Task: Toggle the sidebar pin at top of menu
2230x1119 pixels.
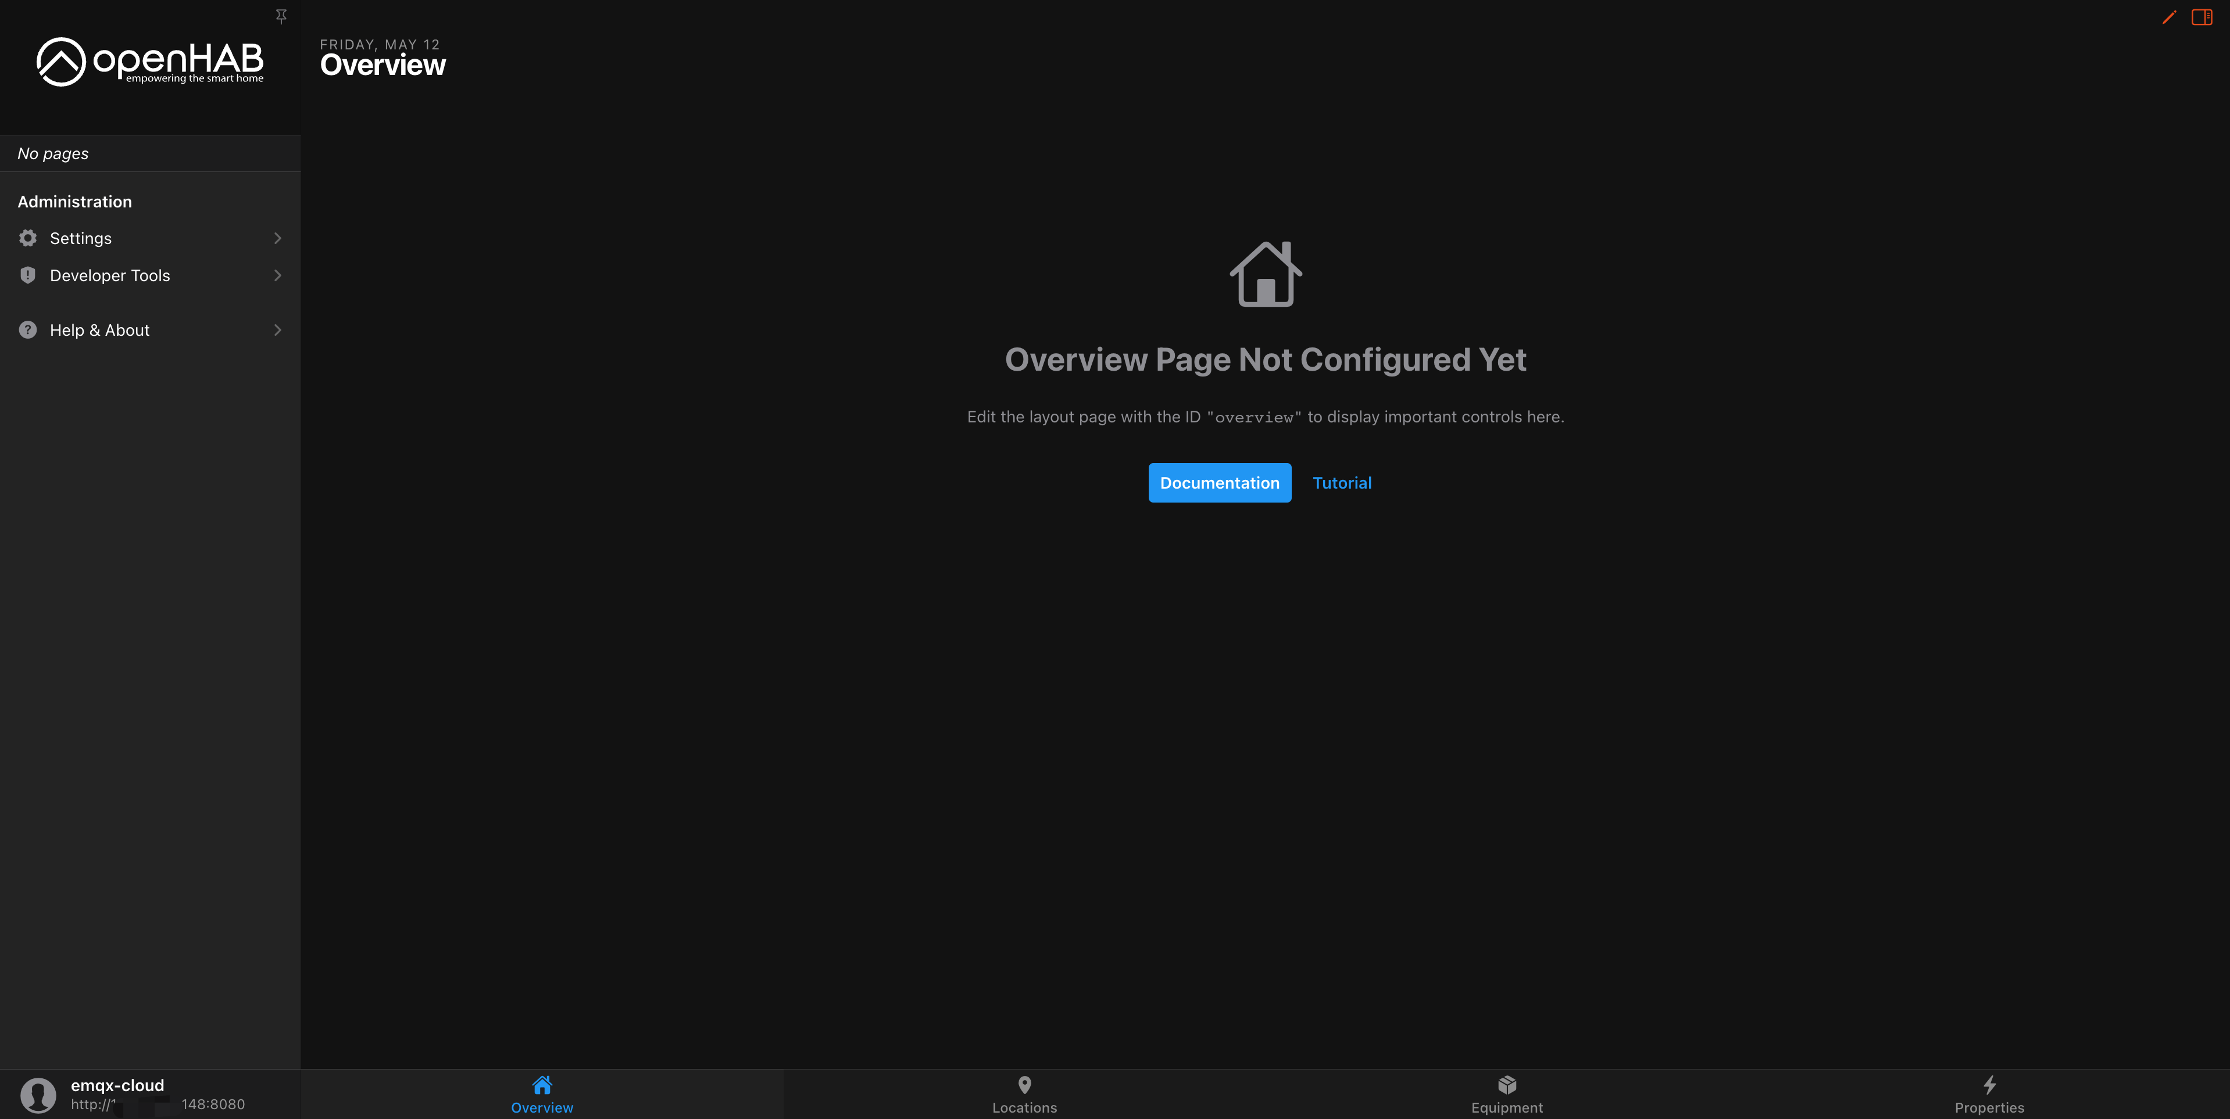Action: [x=281, y=16]
